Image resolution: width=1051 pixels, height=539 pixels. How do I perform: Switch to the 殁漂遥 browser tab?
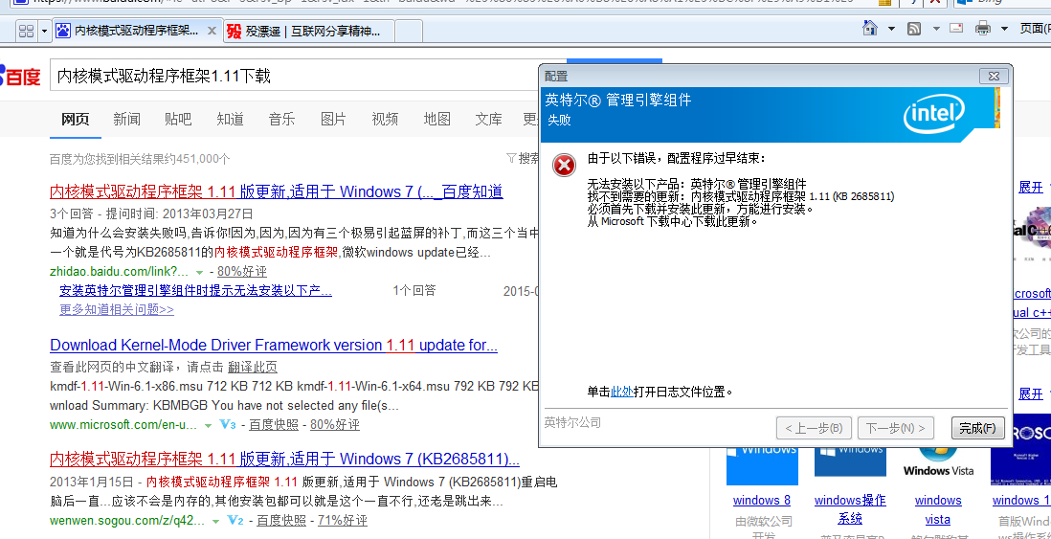click(x=308, y=31)
